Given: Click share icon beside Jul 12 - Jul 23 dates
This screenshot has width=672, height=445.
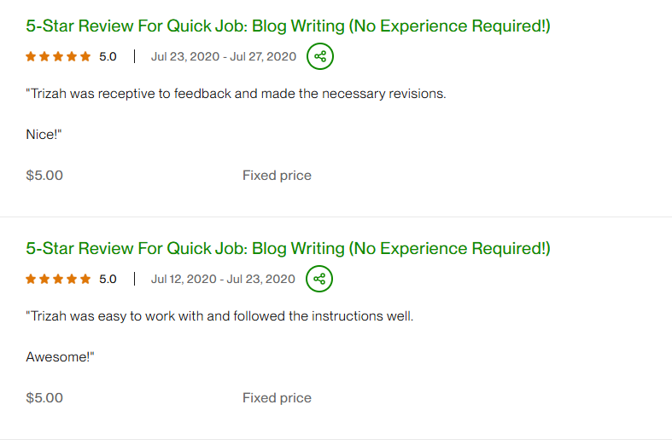Looking at the screenshot, I should [x=319, y=279].
